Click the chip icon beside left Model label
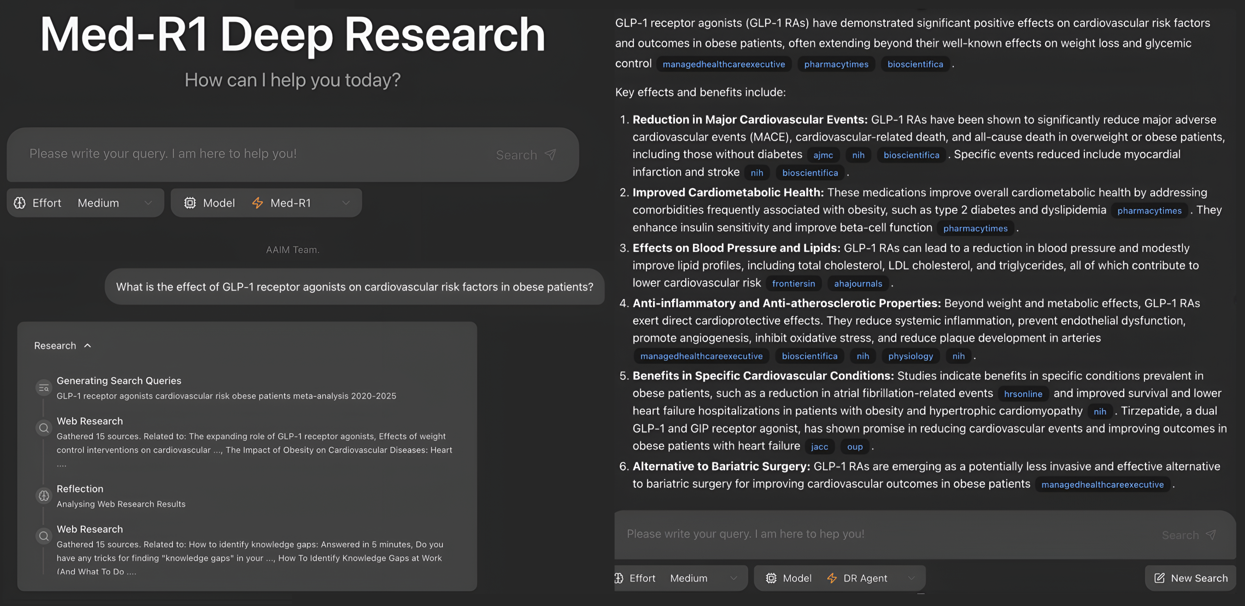This screenshot has width=1245, height=606. coord(190,203)
